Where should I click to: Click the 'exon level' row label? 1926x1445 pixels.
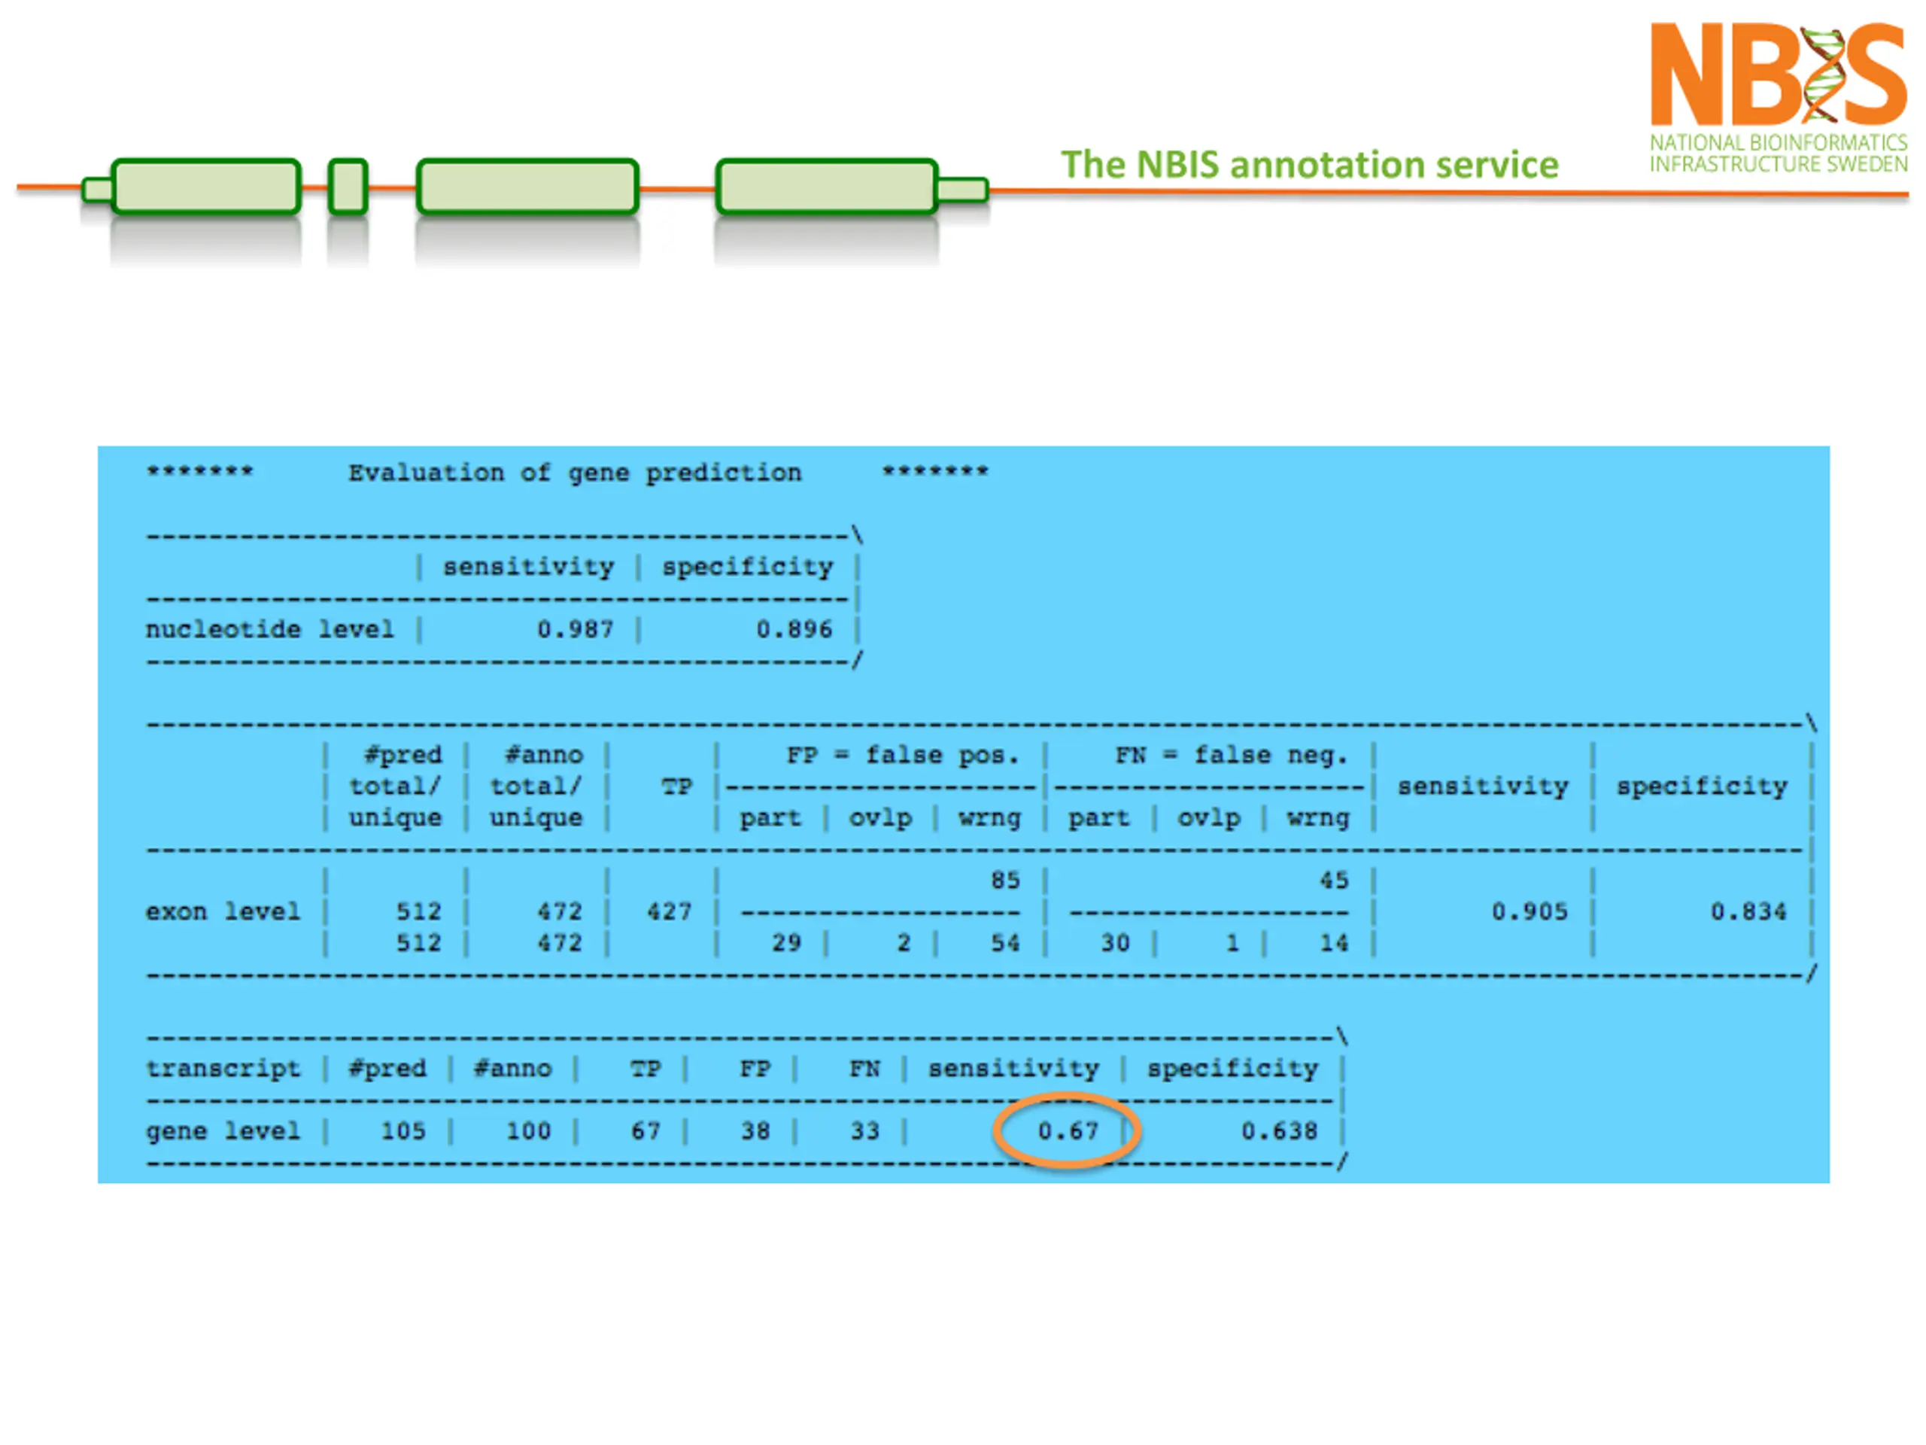(x=223, y=912)
